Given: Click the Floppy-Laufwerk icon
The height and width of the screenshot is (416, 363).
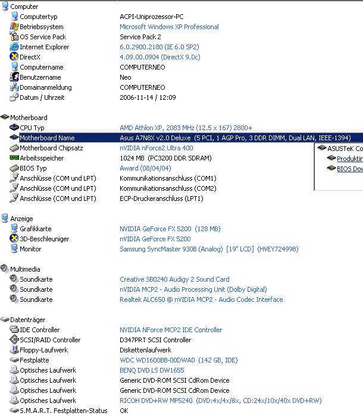Looking at the screenshot, I should pyautogui.click(x=14, y=349).
